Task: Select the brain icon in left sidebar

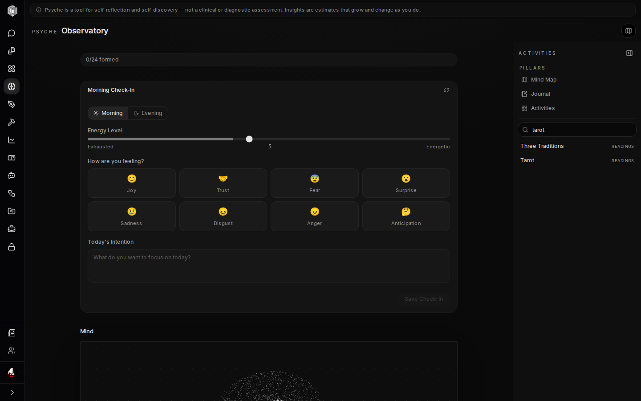Action: click(x=12, y=86)
